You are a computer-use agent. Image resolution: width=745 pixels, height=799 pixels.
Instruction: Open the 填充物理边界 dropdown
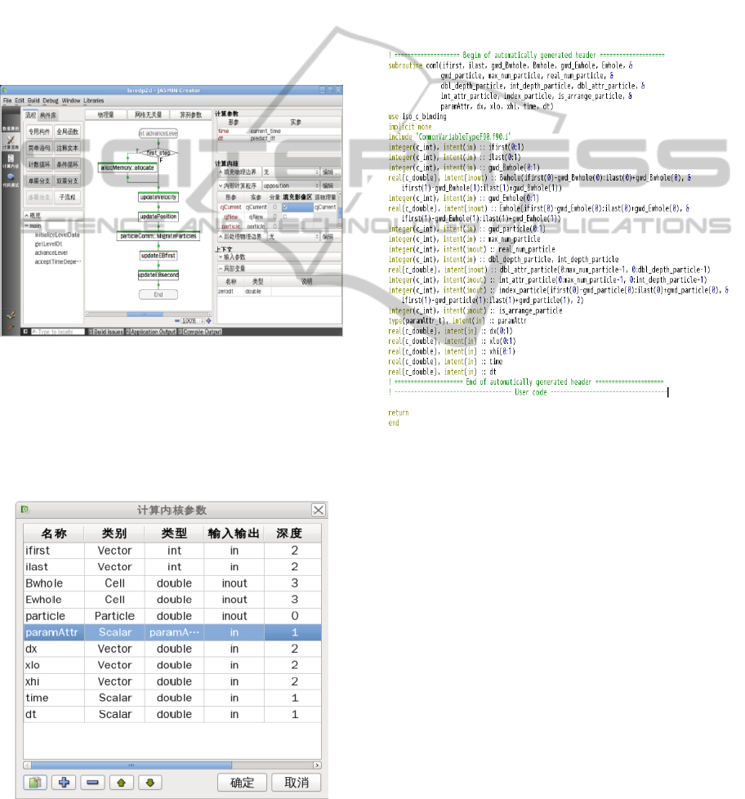pos(292,172)
